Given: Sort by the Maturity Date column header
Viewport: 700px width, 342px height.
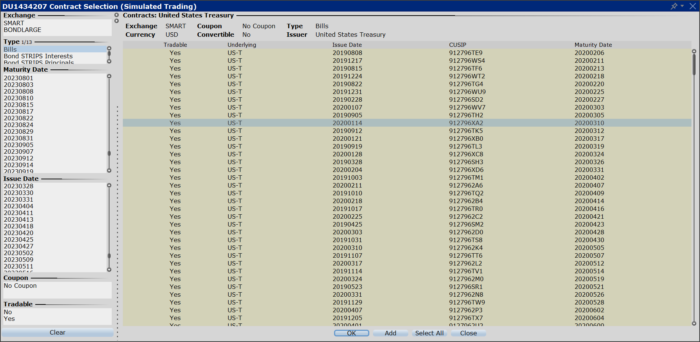Looking at the screenshot, I should point(593,45).
